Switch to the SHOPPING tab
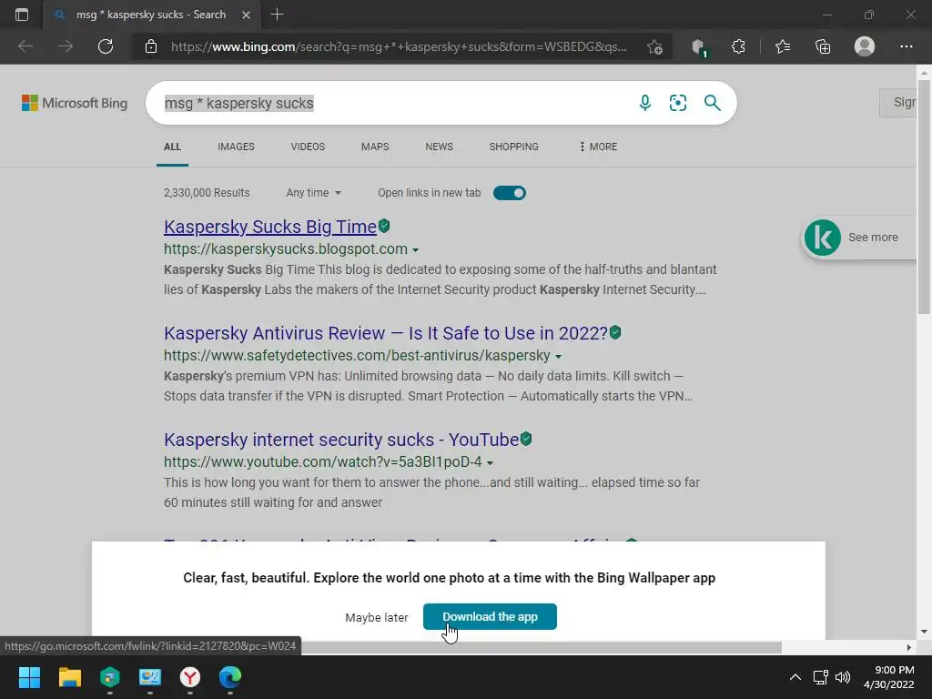Viewport: 932px width, 699px height. (514, 147)
